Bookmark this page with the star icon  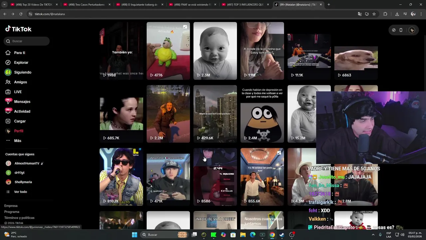[x=374, y=14]
